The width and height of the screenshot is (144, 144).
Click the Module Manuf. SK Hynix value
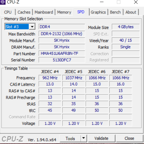click(62, 40)
